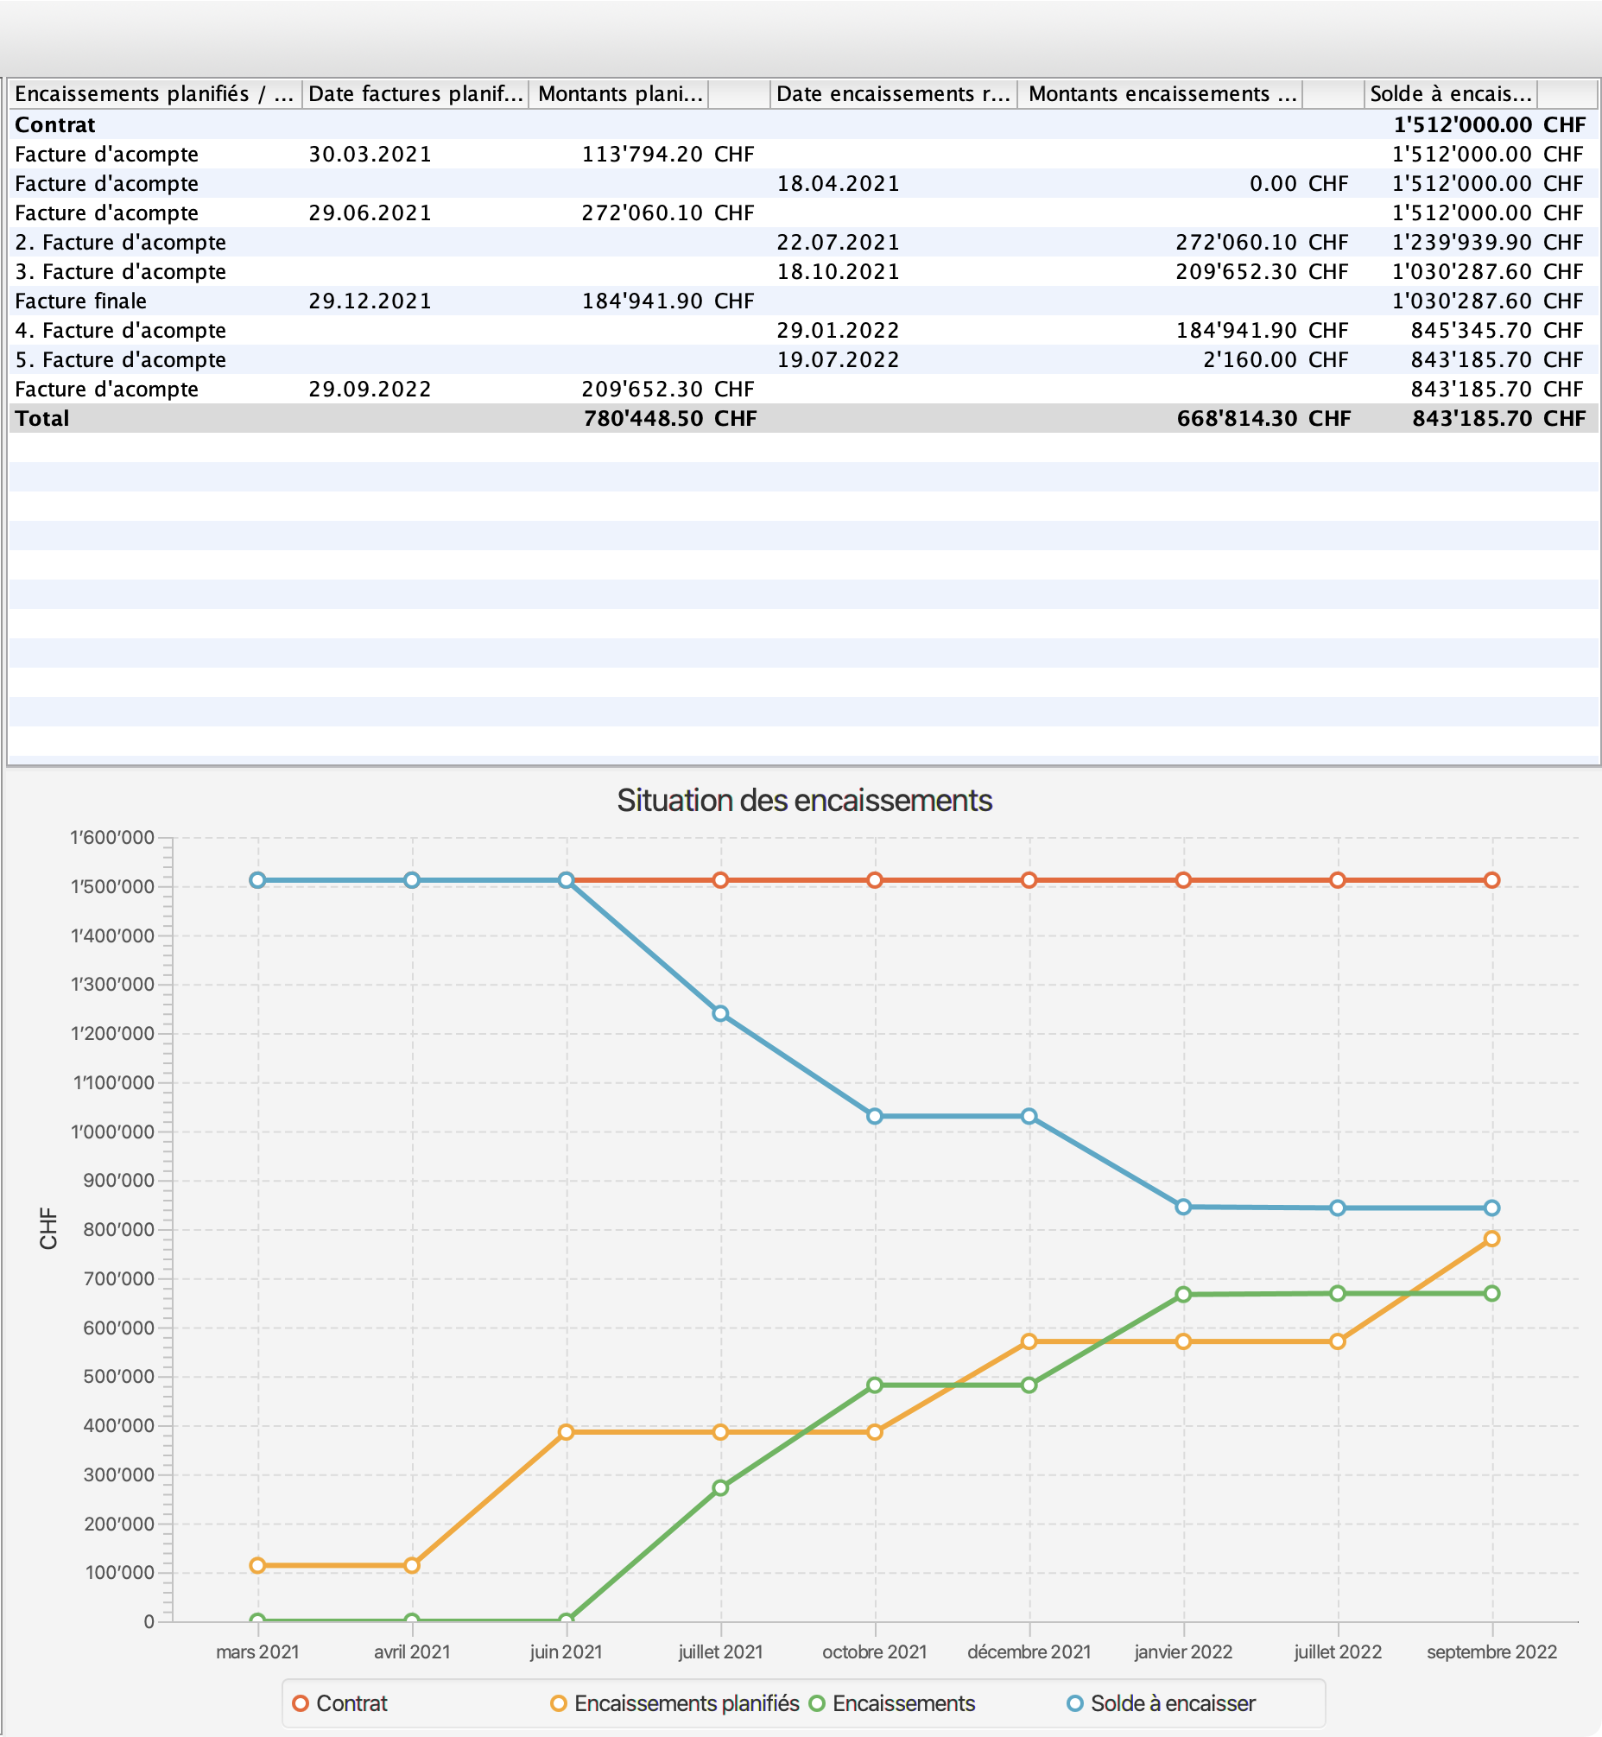Select the balance '1'239'939.90 CHF'
The width and height of the screenshot is (1602, 1737).
[1489, 243]
